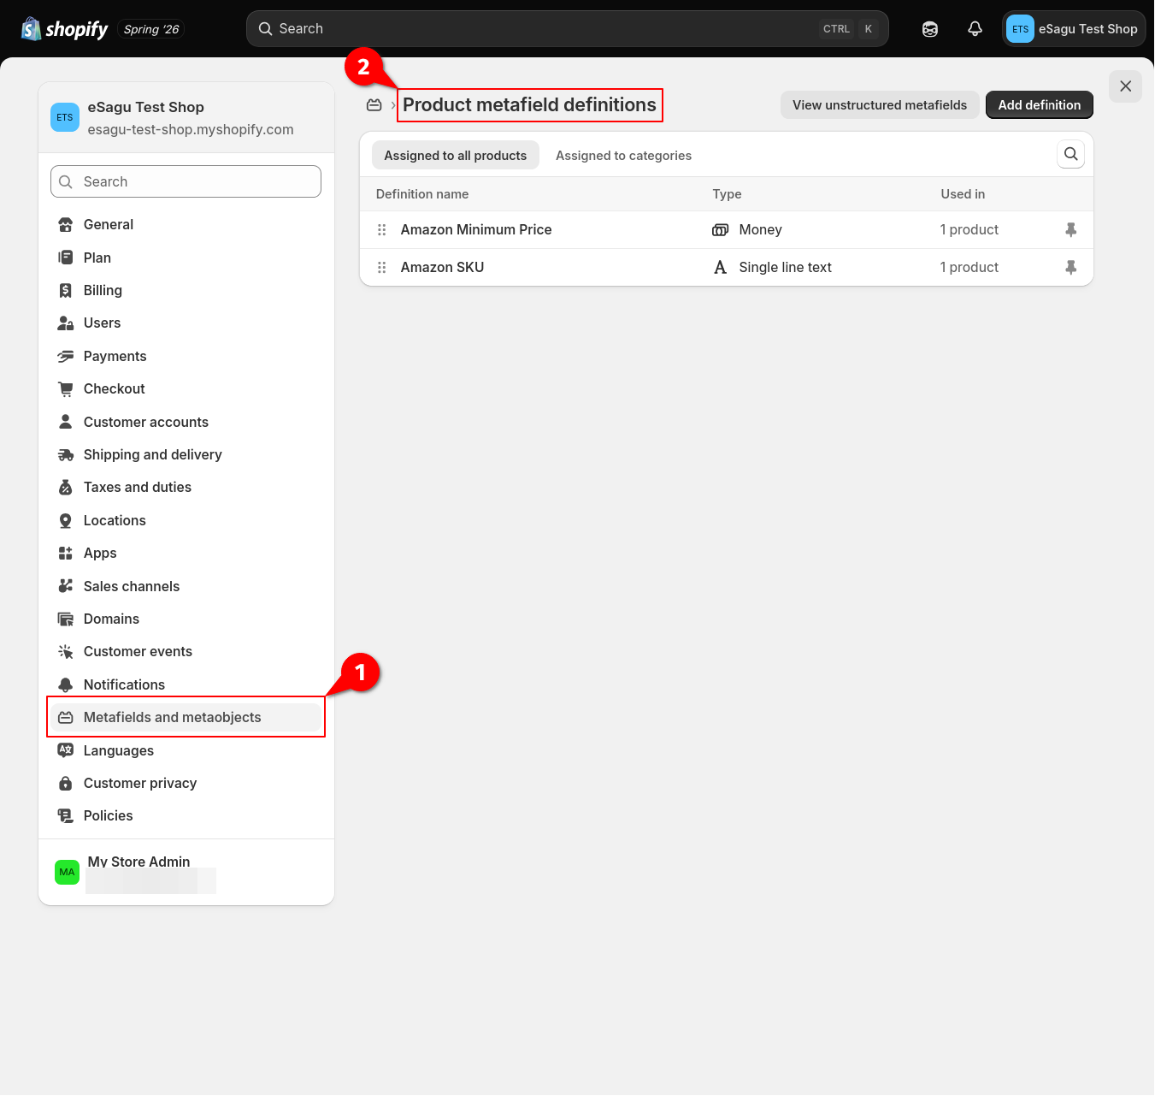Click the Shipping and delivery truck icon

tap(65, 455)
